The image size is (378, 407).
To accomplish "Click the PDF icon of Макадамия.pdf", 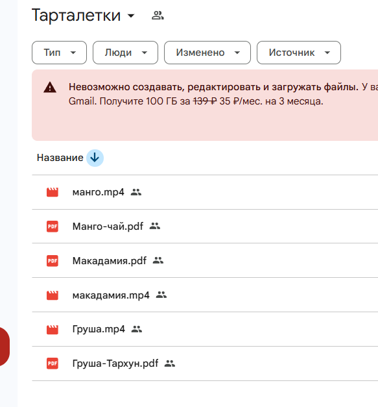I will click(53, 260).
